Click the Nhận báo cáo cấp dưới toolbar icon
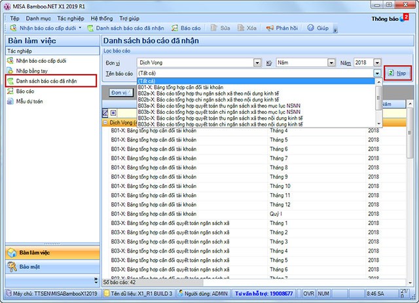419x303 pixels. 13,29
